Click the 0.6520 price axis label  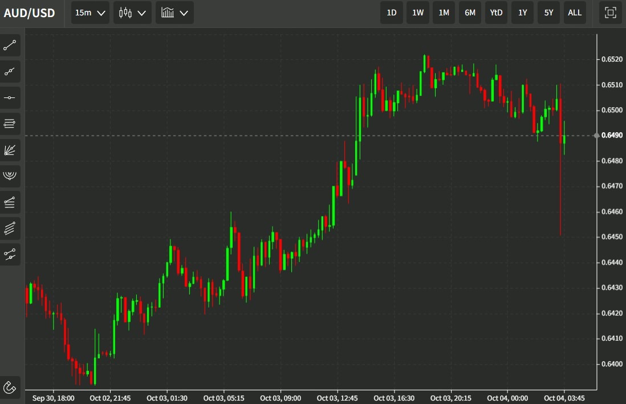tap(612, 59)
